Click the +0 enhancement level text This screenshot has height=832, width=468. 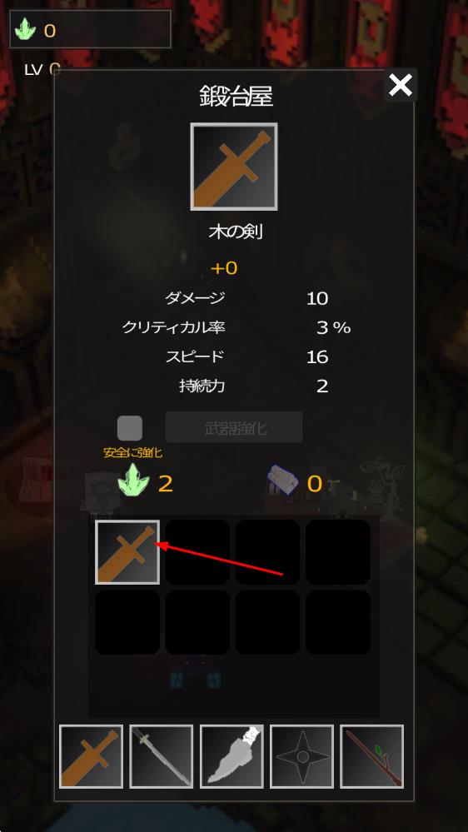pos(224,268)
